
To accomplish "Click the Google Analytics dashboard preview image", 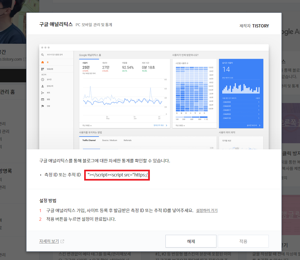I will tap(154, 97).
